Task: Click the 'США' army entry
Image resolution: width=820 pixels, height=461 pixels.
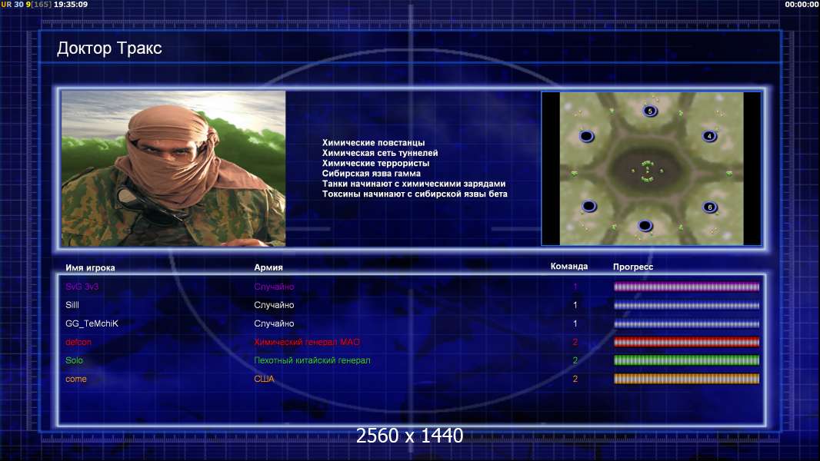Action: [x=264, y=379]
